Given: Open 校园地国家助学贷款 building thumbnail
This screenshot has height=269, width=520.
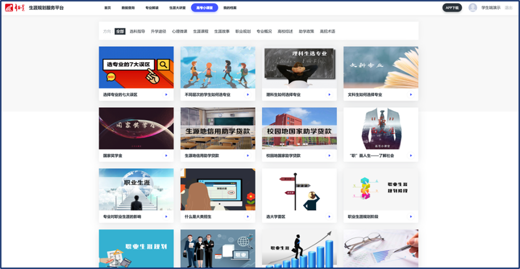Looking at the screenshot, I should [x=299, y=128].
